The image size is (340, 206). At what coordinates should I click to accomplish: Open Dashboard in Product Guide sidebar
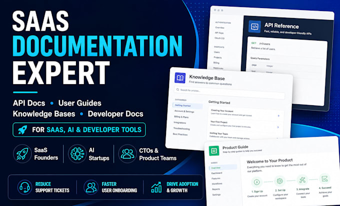217,173
